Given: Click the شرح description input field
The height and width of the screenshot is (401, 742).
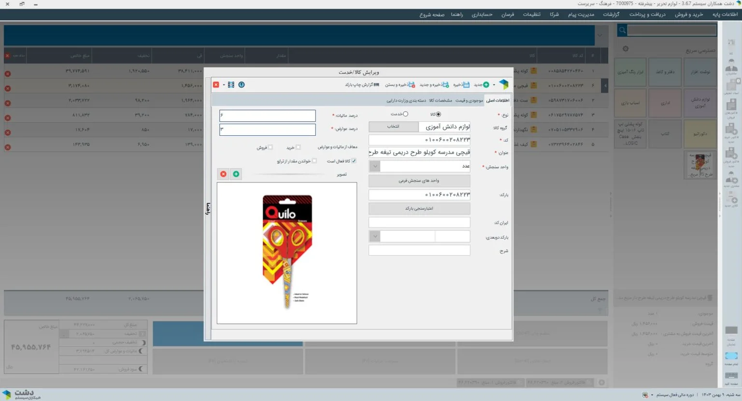Looking at the screenshot, I should pyautogui.click(x=419, y=250).
